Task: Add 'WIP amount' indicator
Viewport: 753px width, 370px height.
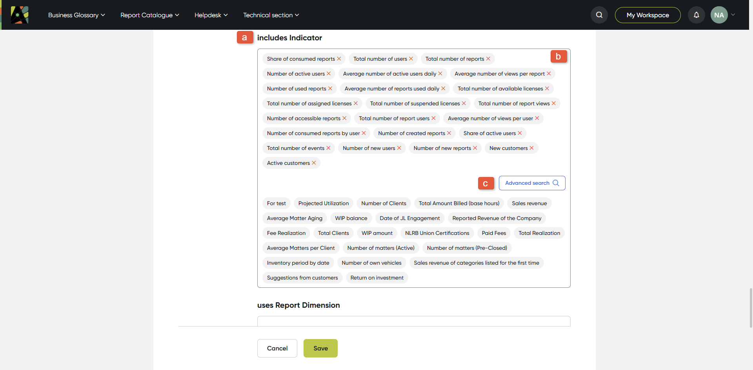Action: point(377,233)
